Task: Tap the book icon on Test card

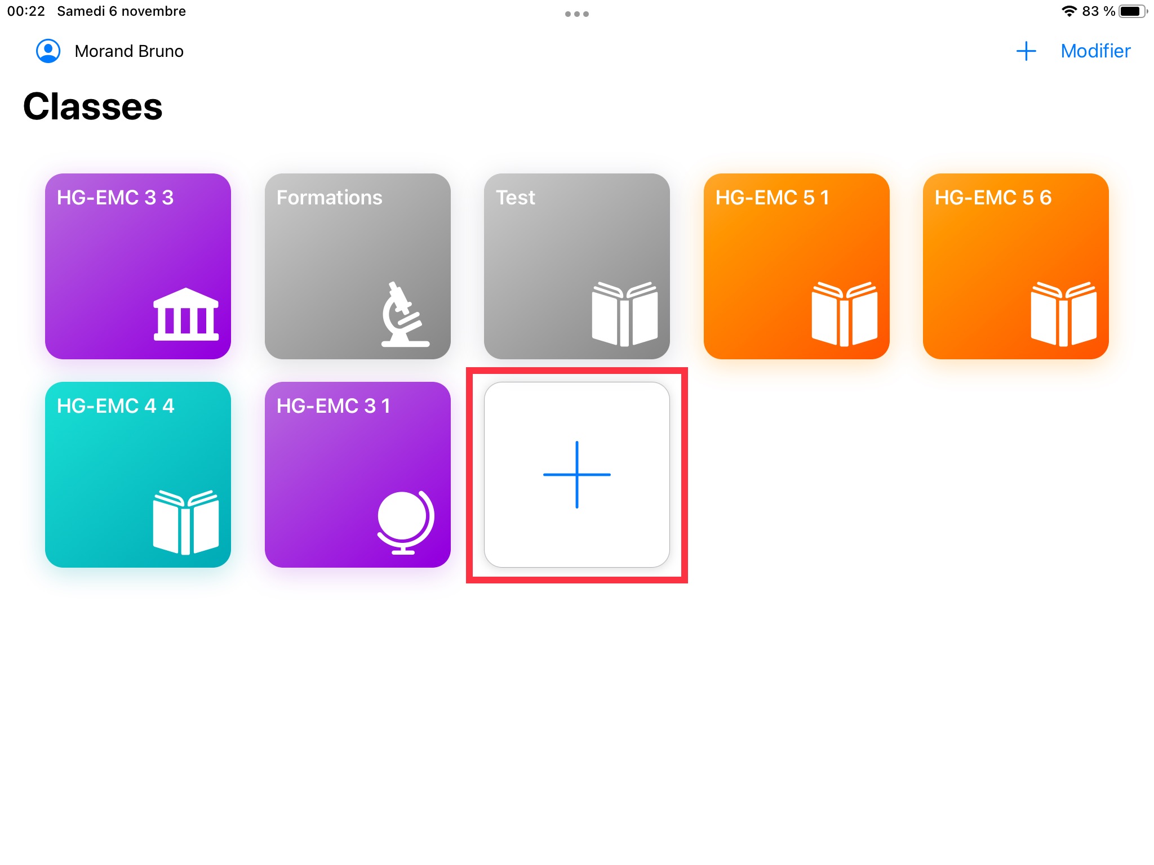Action: pos(624,314)
